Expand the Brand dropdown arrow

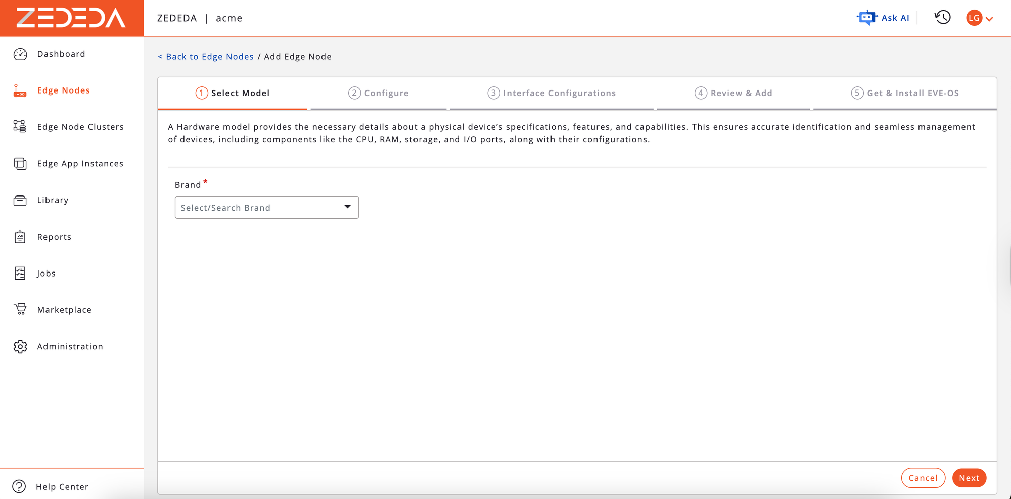(347, 207)
